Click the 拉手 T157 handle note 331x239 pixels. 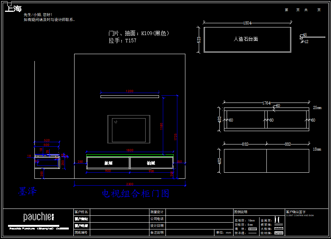point(122,40)
